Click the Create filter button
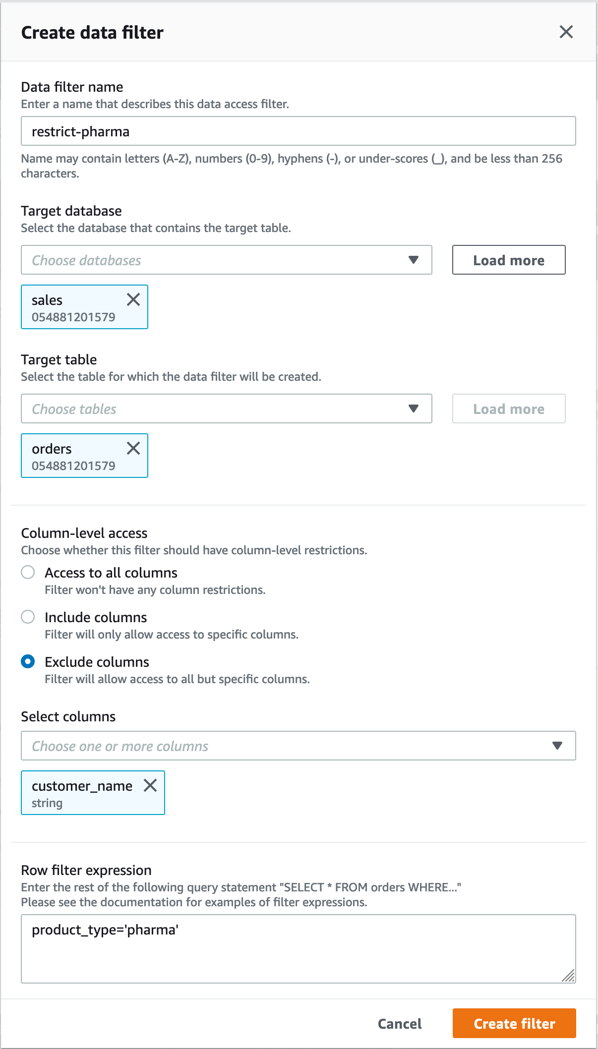 [514, 1023]
